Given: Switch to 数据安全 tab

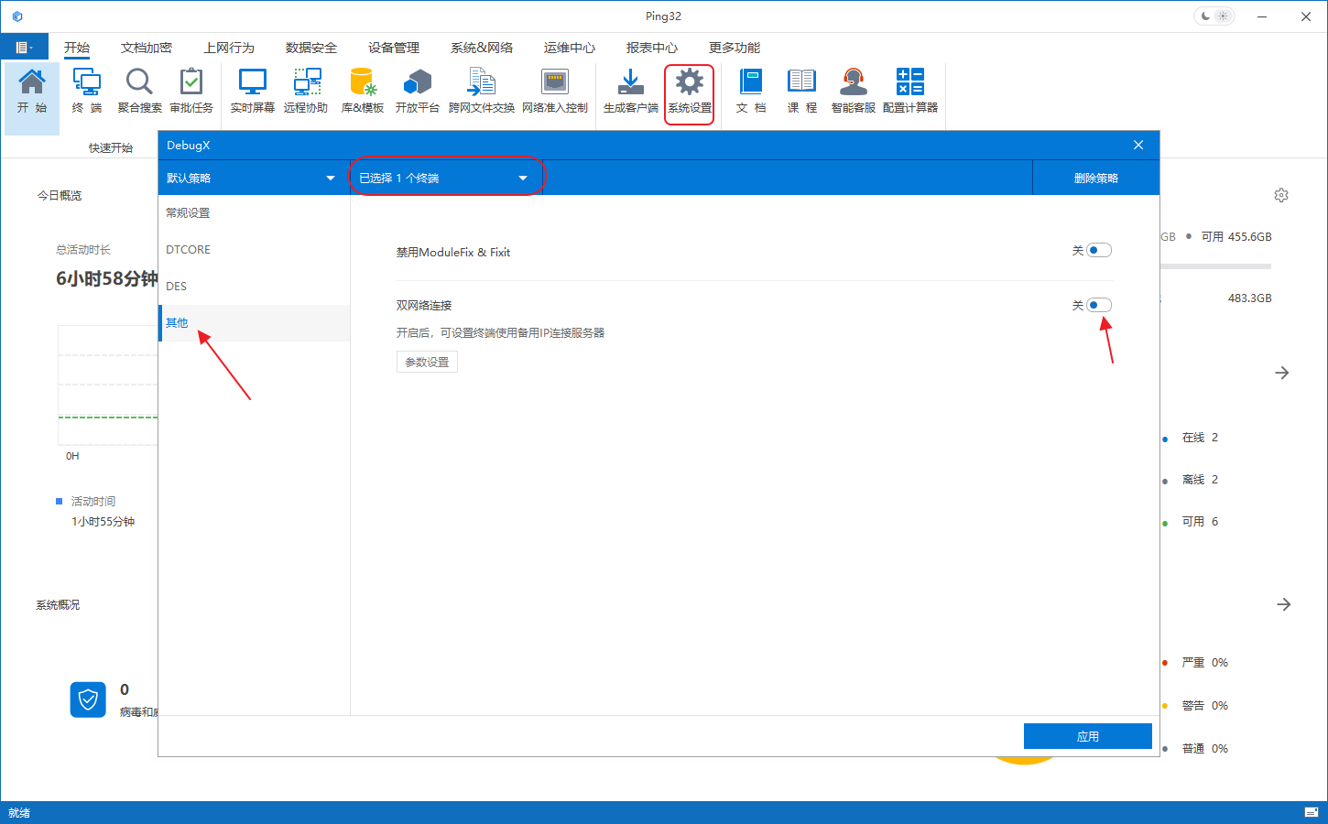Looking at the screenshot, I should coord(311,48).
